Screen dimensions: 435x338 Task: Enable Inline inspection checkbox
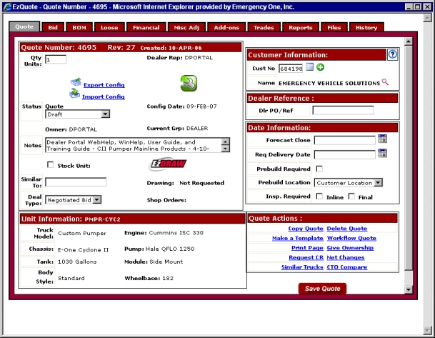(319, 197)
